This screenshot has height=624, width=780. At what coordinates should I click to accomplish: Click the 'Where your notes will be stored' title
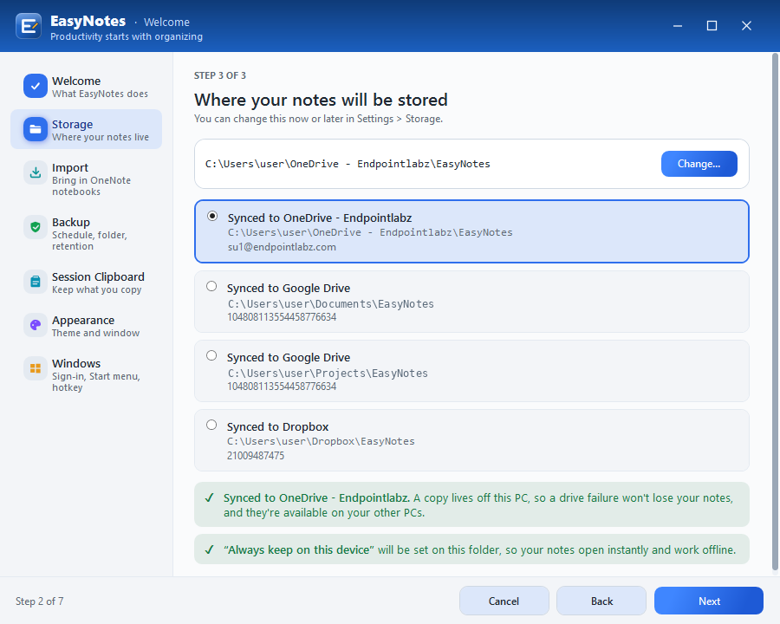pyautogui.click(x=321, y=100)
